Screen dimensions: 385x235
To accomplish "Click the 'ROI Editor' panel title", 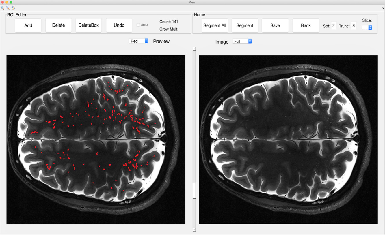I will 17,15.
